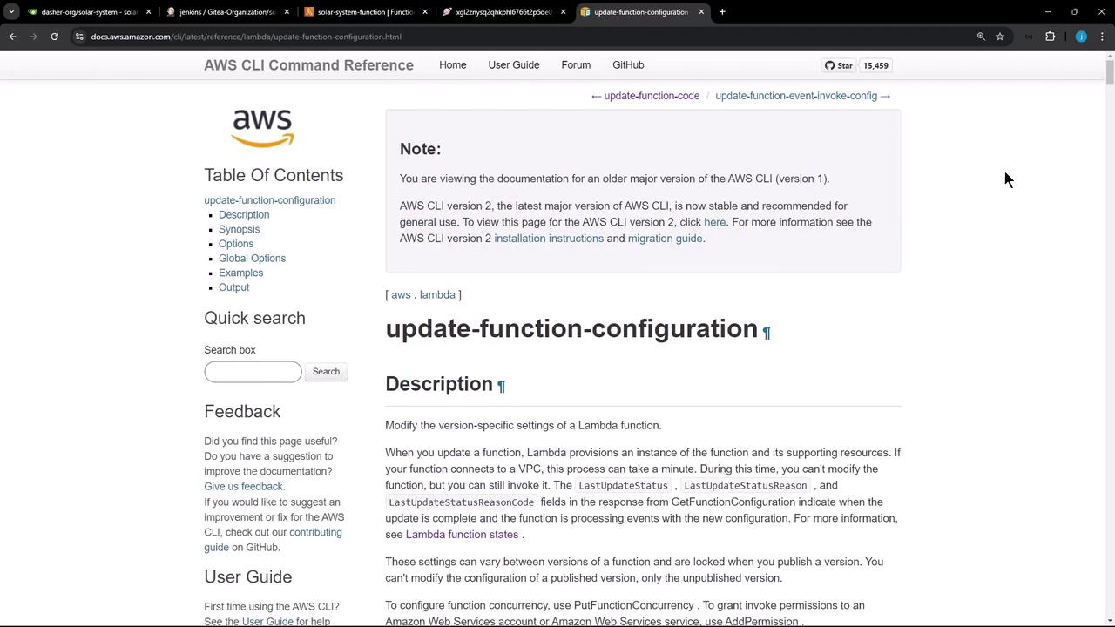This screenshot has height=627, width=1115.
Task: Close the update-function-configuration tab
Action: (x=701, y=12)
